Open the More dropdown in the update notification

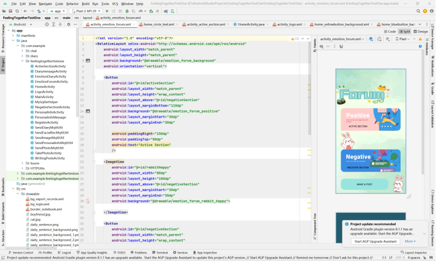410,241
